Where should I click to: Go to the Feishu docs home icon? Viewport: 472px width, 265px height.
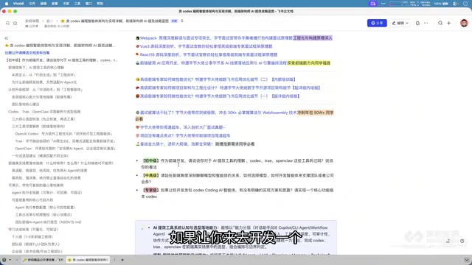[x=15, y=23]
